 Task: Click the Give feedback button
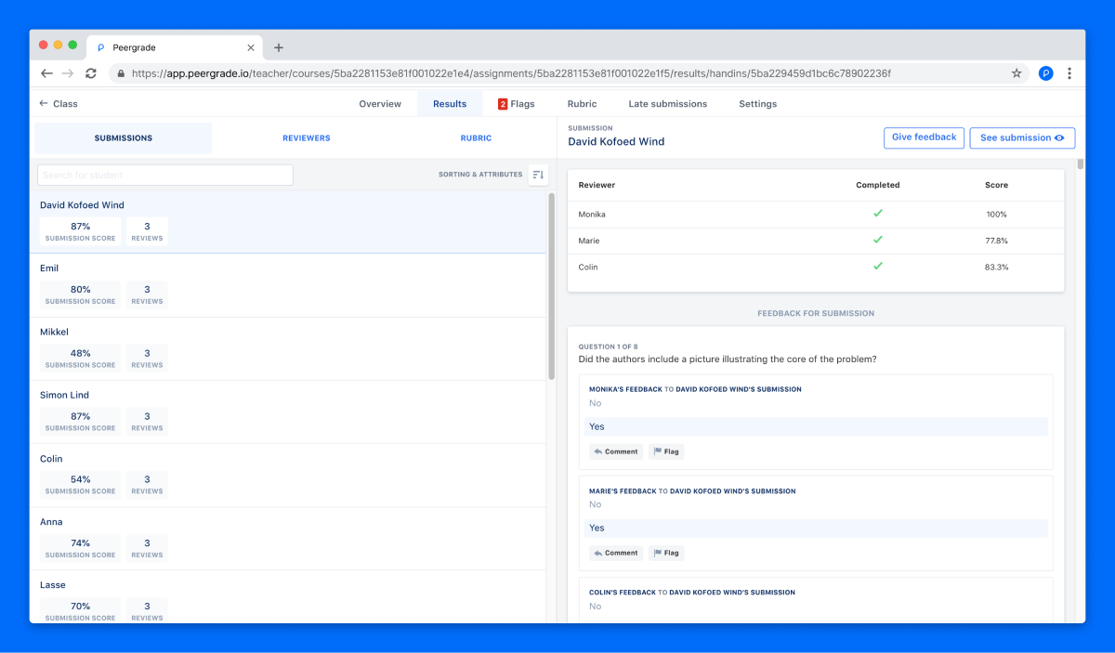pos(924,137)
